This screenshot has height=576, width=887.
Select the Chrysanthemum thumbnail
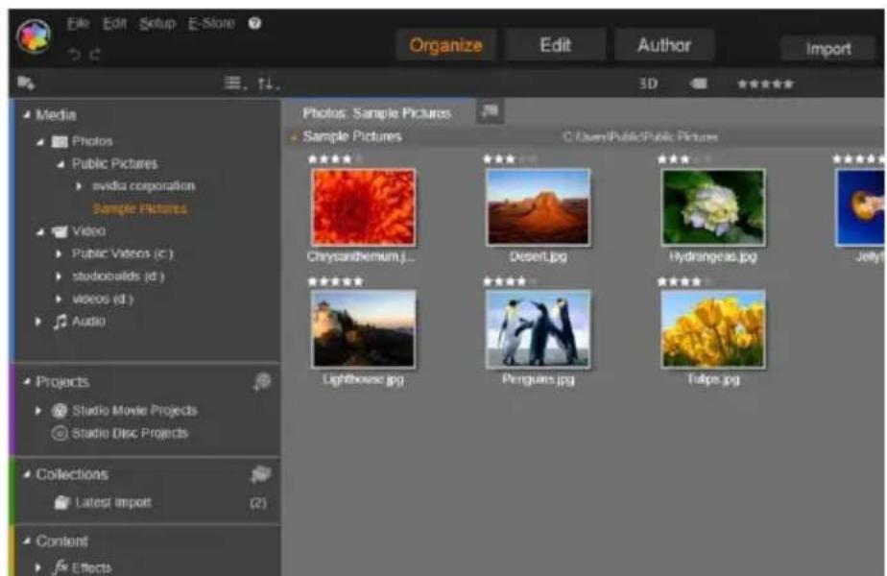click(363, 207)
